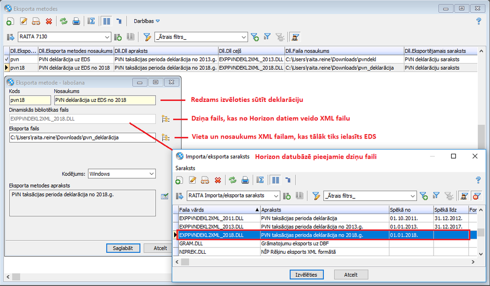Viewport: 490px width, 286px height.
Task: Toggle the filter person icon in Eksporta metodes toolbar
Action: coord(295,37)
